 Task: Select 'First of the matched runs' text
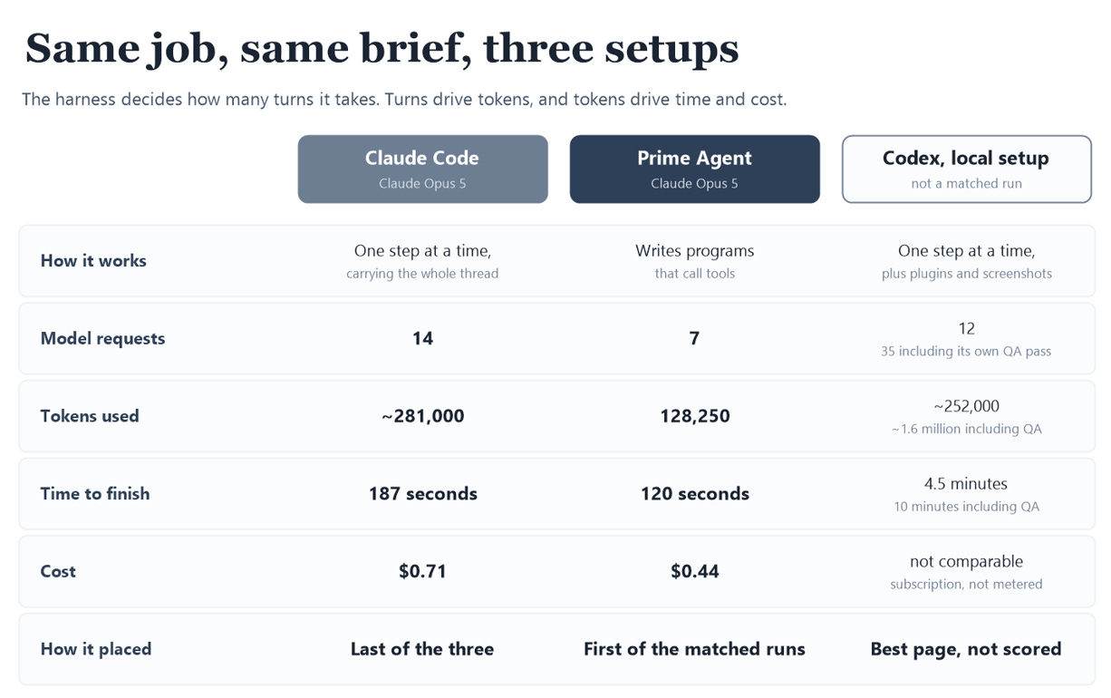click(x=694, y=649)
